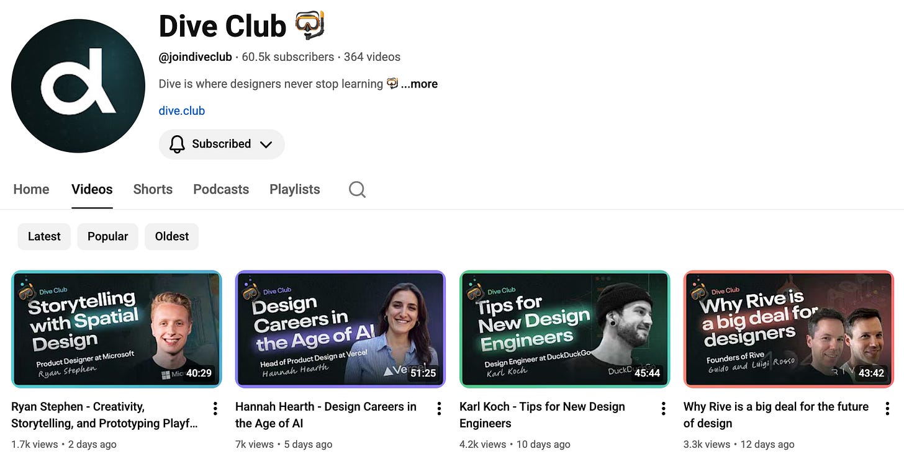Select the Videos tab
The image size is (904, 464).
pos(92,189)
